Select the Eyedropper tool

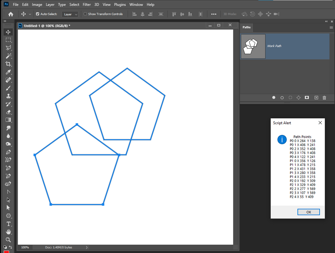click(8, 72)
